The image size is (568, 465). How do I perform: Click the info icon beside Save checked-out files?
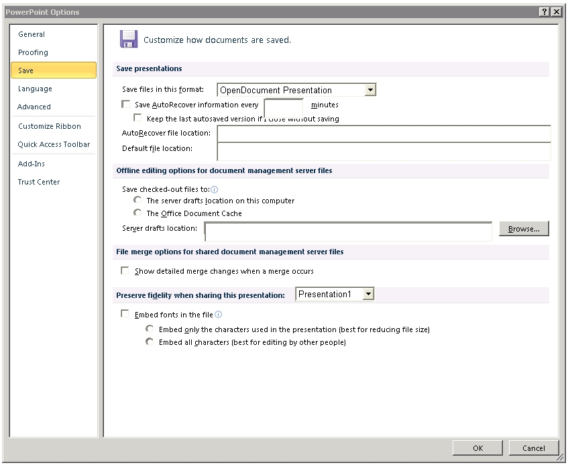[215, 189]
